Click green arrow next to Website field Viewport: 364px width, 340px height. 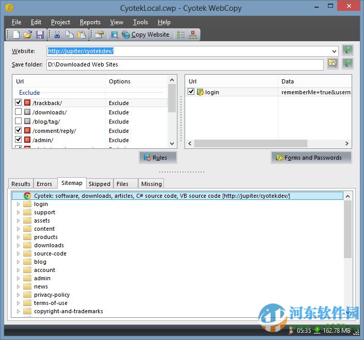[349, 50]
